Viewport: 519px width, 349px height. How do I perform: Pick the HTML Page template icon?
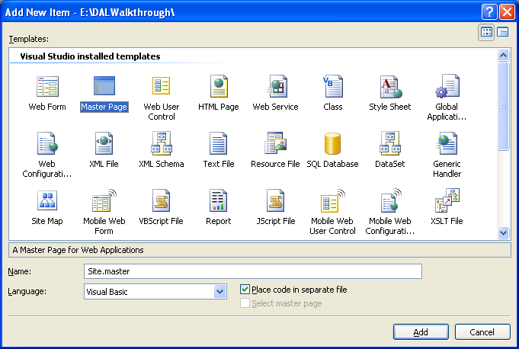(x=219, y=86)
